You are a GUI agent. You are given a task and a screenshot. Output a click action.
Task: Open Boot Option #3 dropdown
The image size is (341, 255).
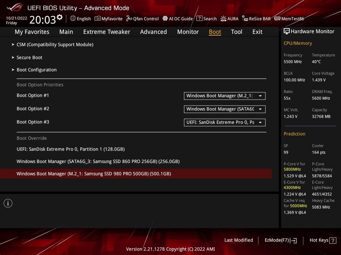coord(225,122)
